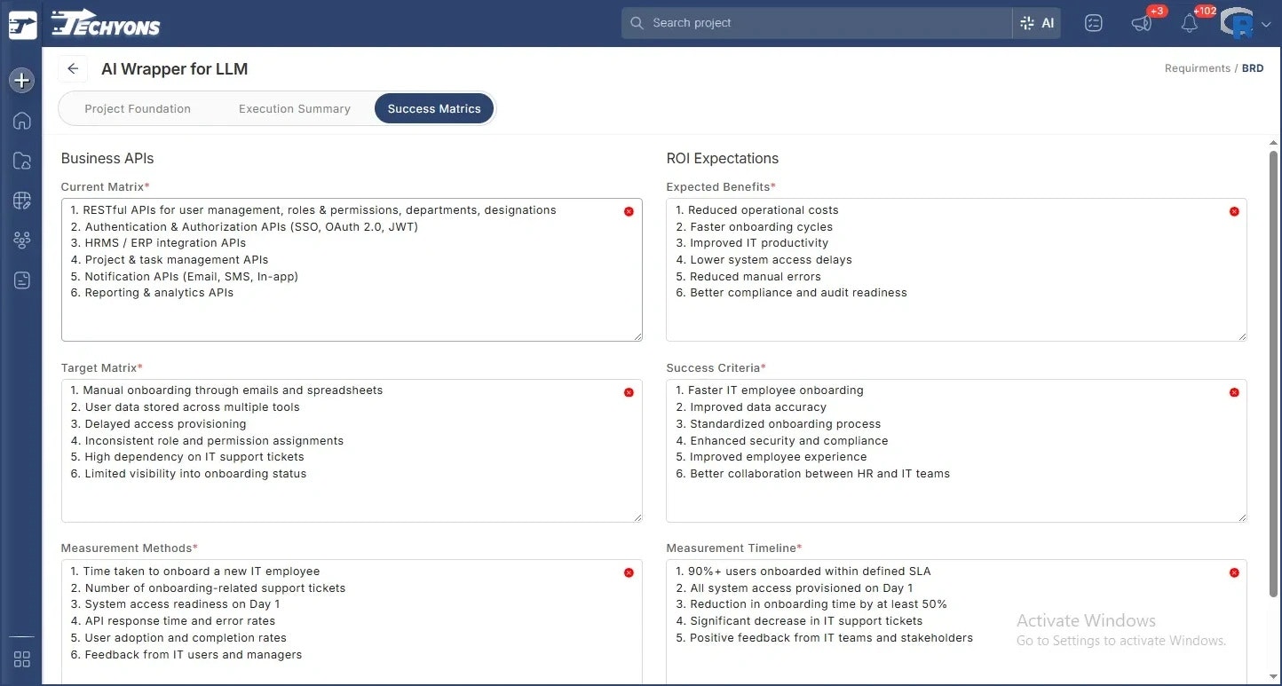Click the down arrow on the right scrollbar
This screenshot has height=686, width=1282.
(x=1273, y=677)
